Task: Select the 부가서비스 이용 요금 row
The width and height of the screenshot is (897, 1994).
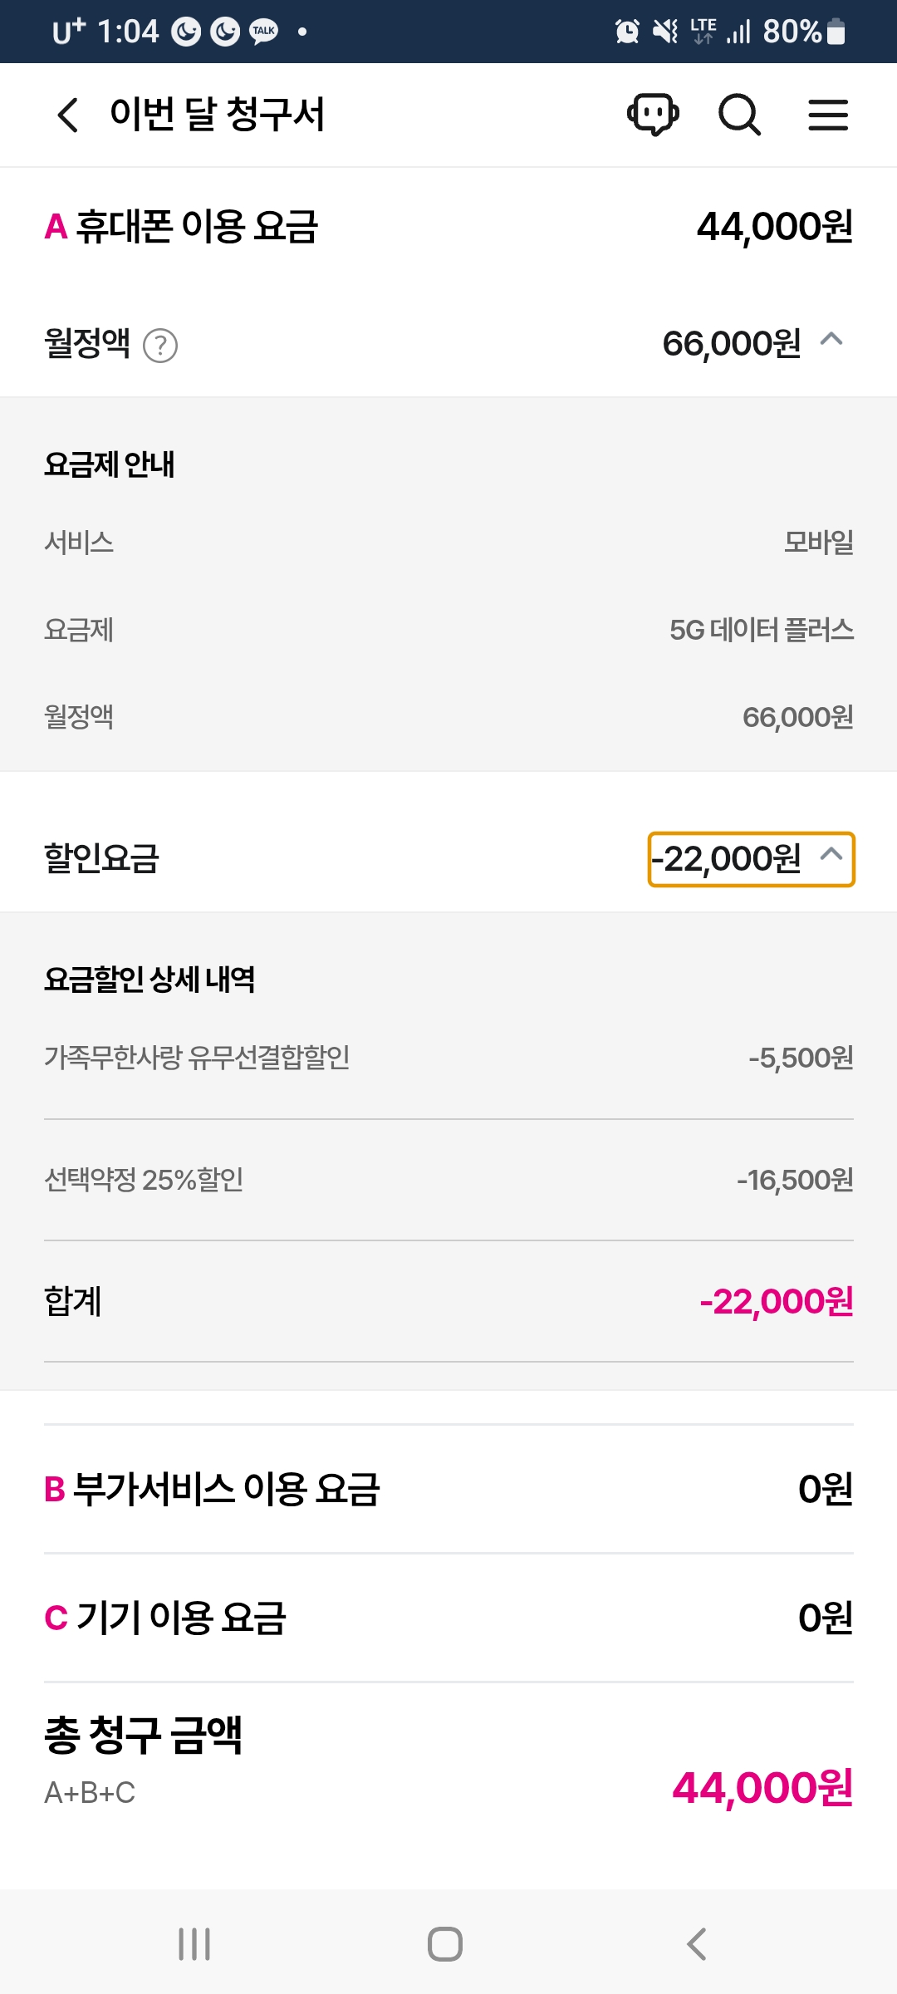Action: (448, 1489)
